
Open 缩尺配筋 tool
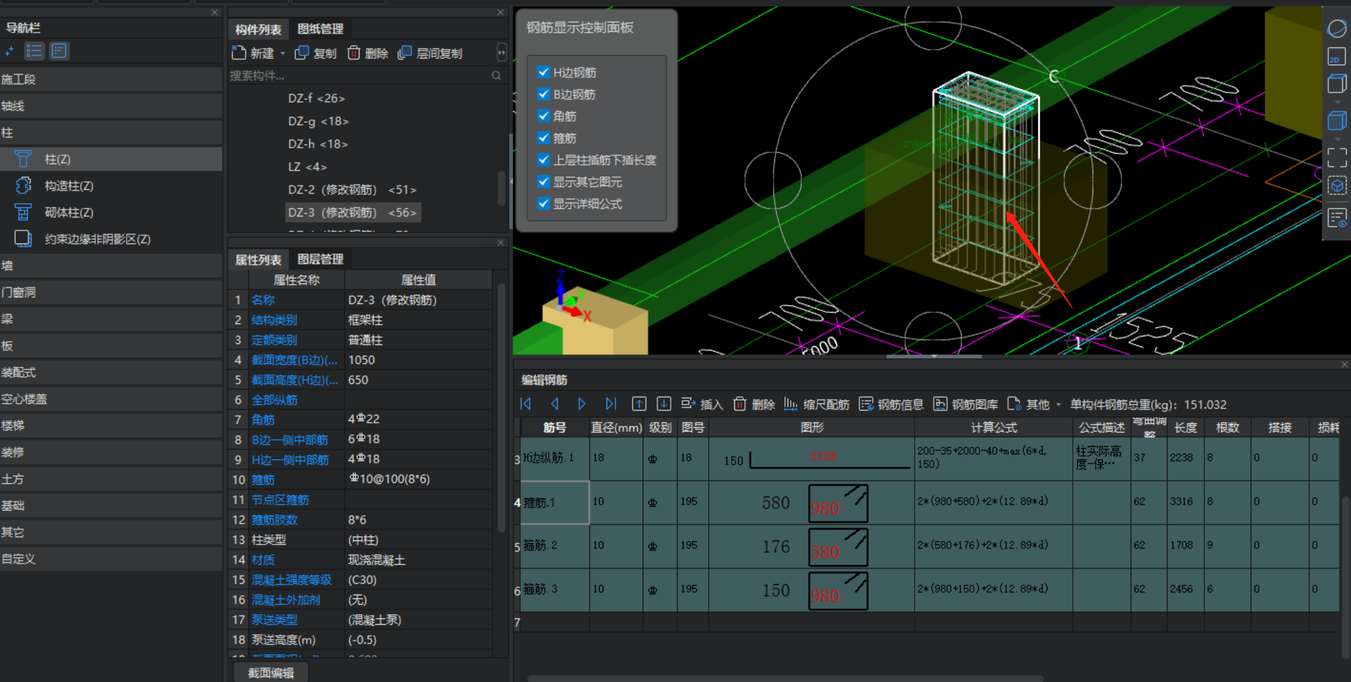[x=817, y=404]
